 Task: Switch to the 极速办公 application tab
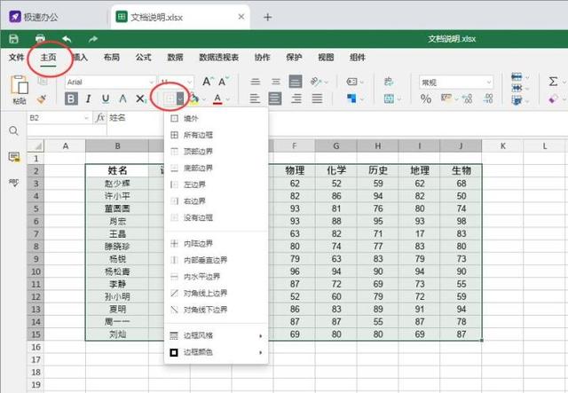(x=34, y=17)
